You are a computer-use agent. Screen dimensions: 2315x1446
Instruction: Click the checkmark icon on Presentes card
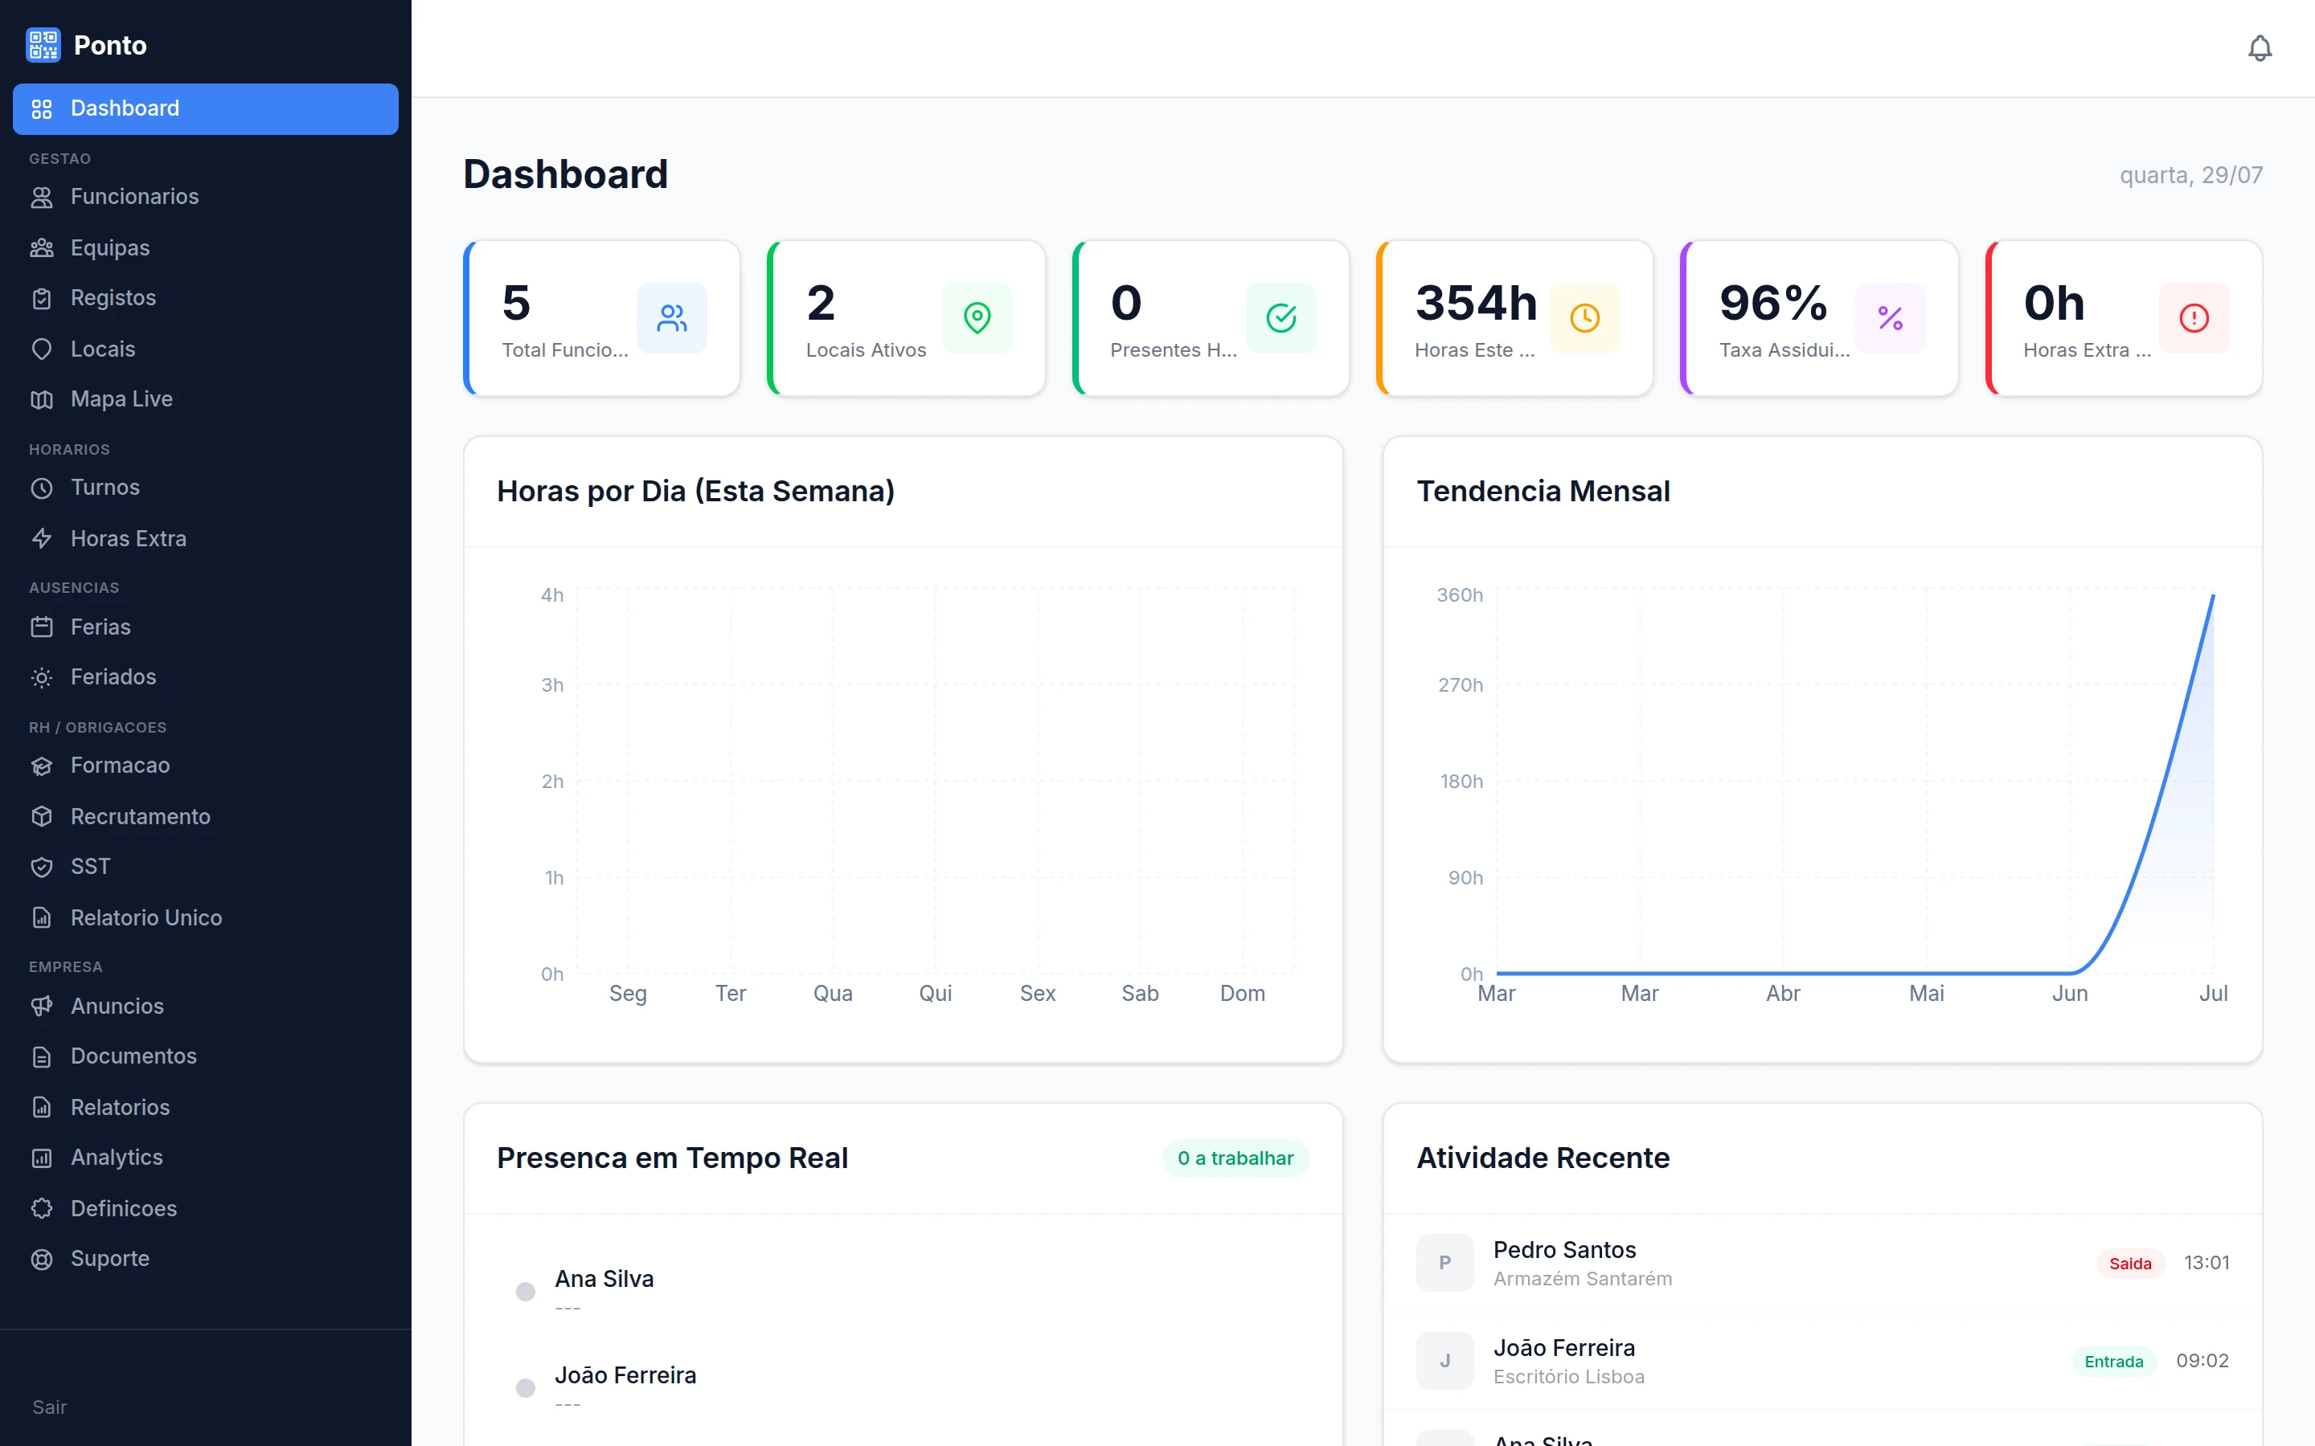point(1281,317)
